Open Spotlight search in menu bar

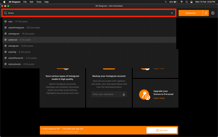point(187,2)
